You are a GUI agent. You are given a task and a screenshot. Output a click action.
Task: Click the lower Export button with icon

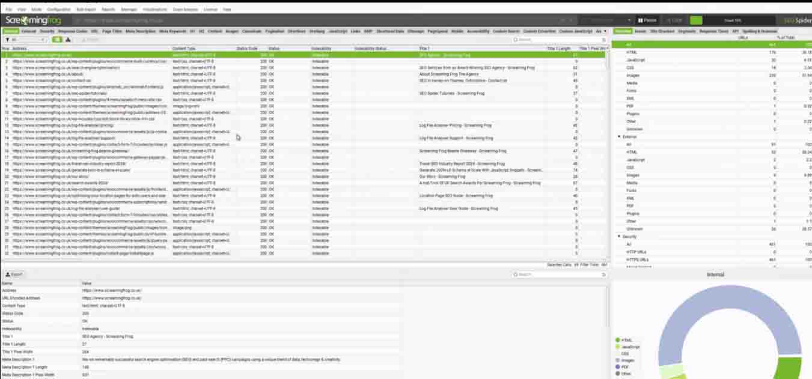13,274
